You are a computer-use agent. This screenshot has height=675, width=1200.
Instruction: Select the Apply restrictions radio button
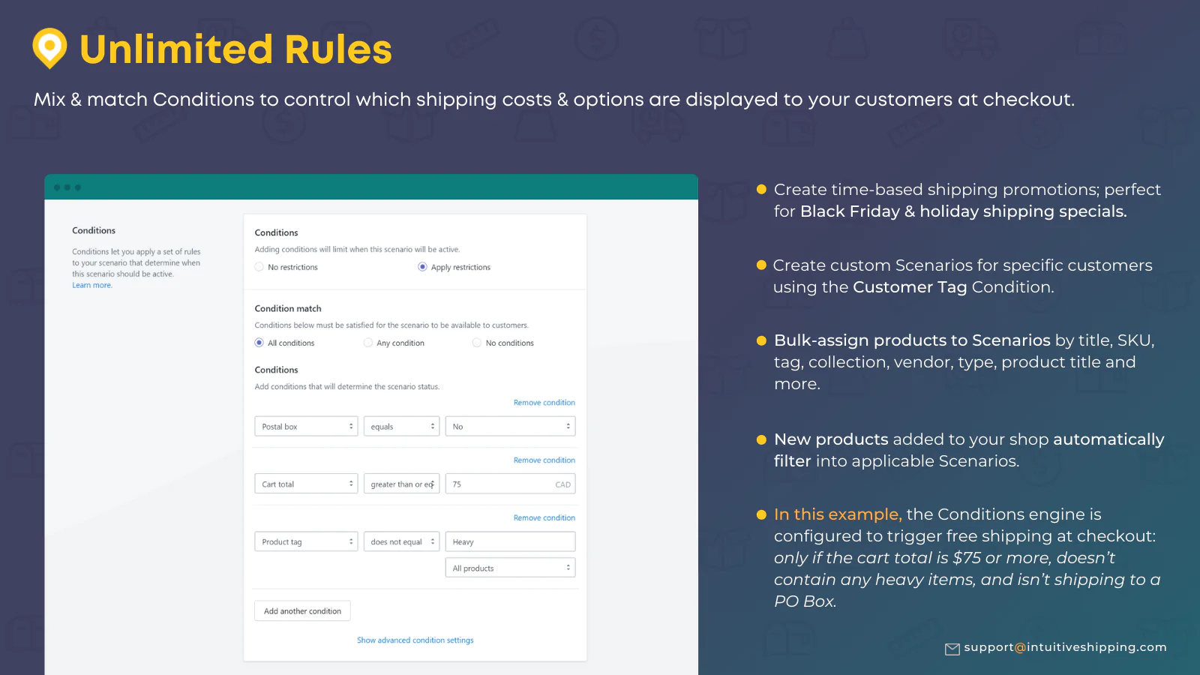(423, 267)
